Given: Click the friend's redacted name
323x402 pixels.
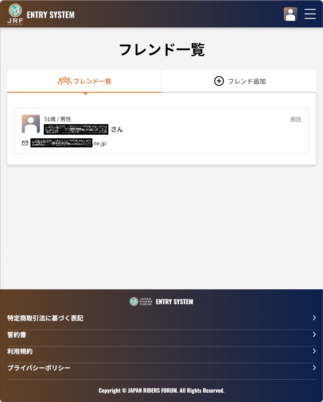Looking at the screenshot, I should pos(76,129).
